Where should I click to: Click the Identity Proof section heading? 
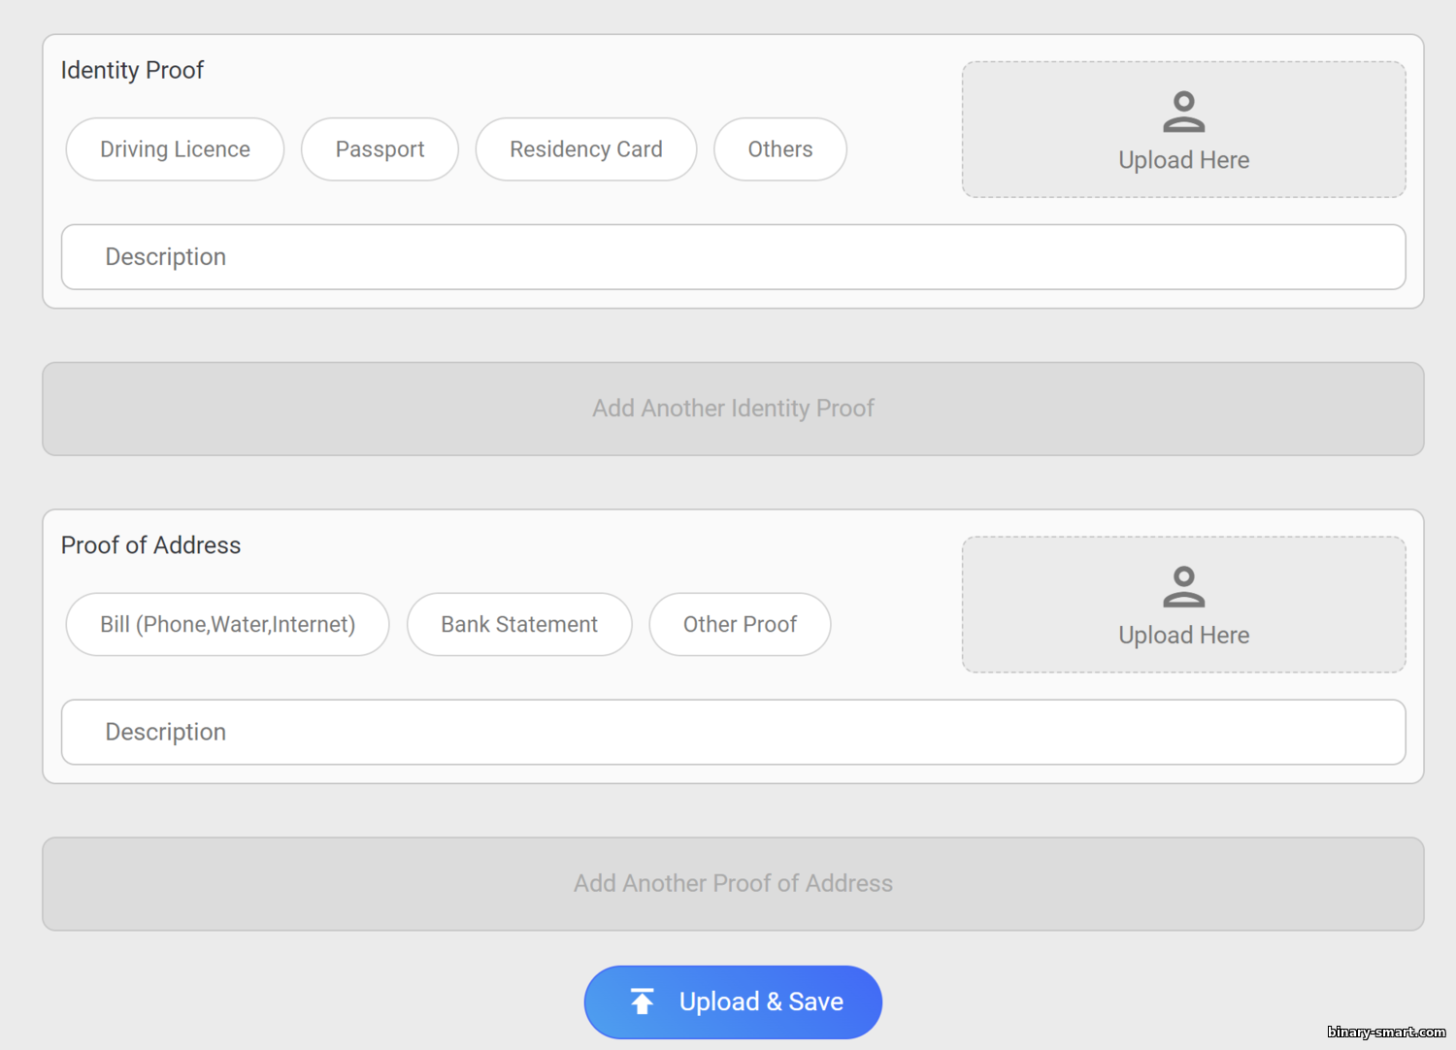132,70
